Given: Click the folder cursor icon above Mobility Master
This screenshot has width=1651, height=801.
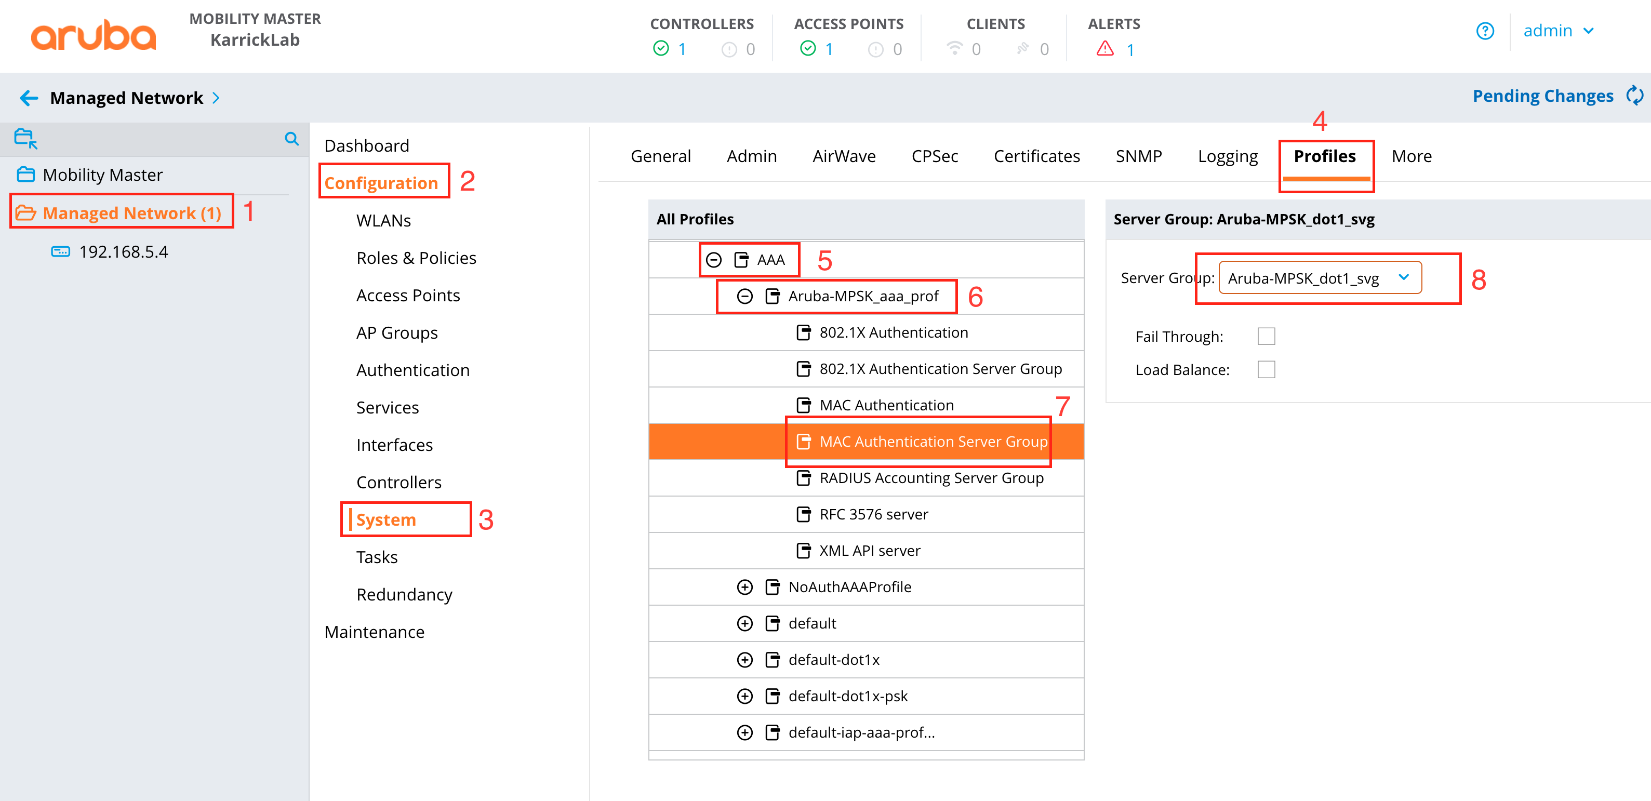Looking at the screenshot, I should pyautogui.click(x=25, y=138).
